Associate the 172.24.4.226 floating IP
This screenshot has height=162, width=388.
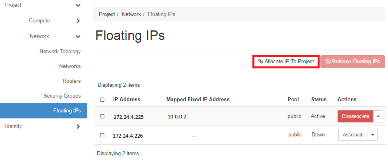[353, 135]
